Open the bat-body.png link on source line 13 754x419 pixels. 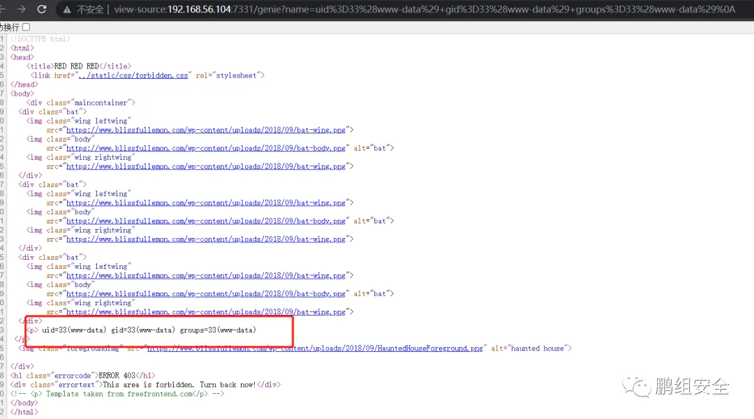[206, 148]
